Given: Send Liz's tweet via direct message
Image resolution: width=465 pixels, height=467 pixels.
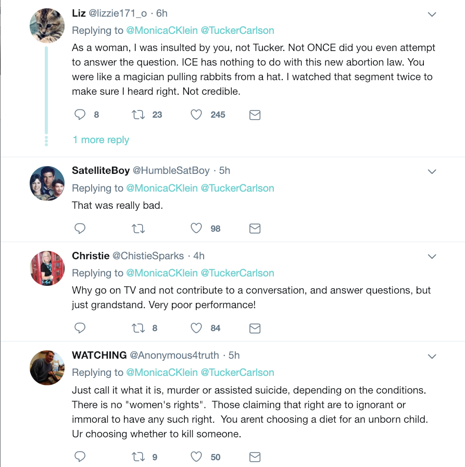Looking at the screenshot, I should click(255, 115).
